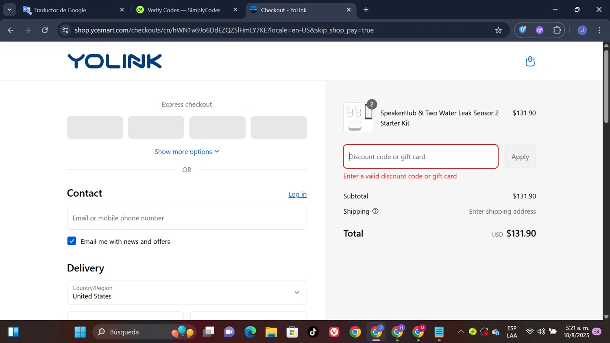Click the YoLink logo
The width and height of the screenshot is (610, 343).
(x=115, y=61)
